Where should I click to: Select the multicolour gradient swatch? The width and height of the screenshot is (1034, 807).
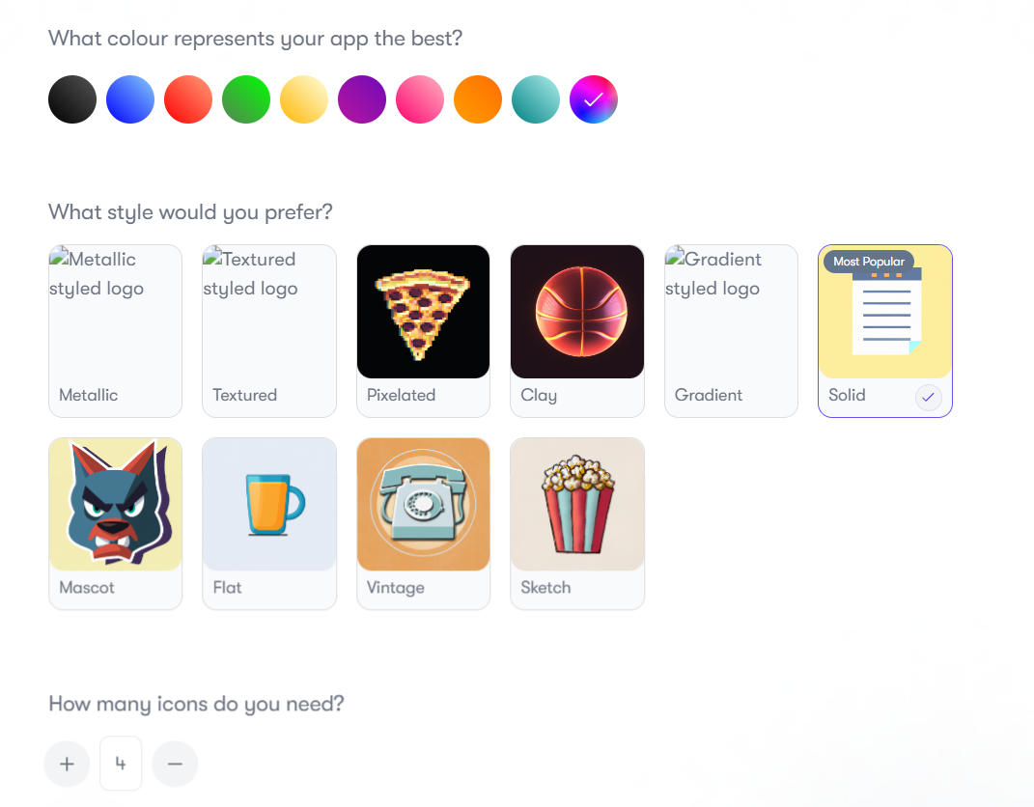[x=594, y=99]
